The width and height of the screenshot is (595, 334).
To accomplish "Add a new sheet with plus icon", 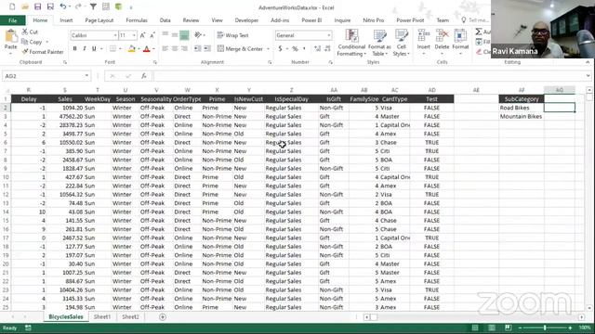I will (x=163, y=317).
